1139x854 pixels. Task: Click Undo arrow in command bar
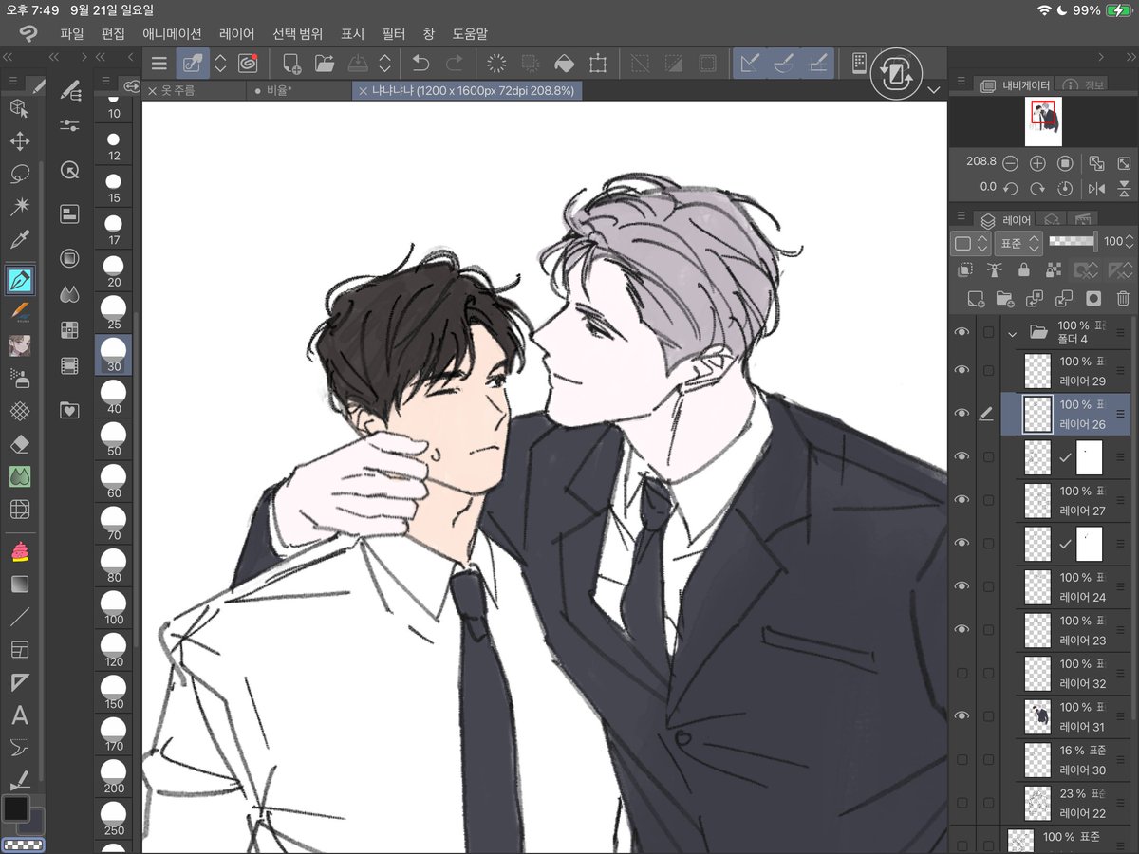click(x=421, y=64)
